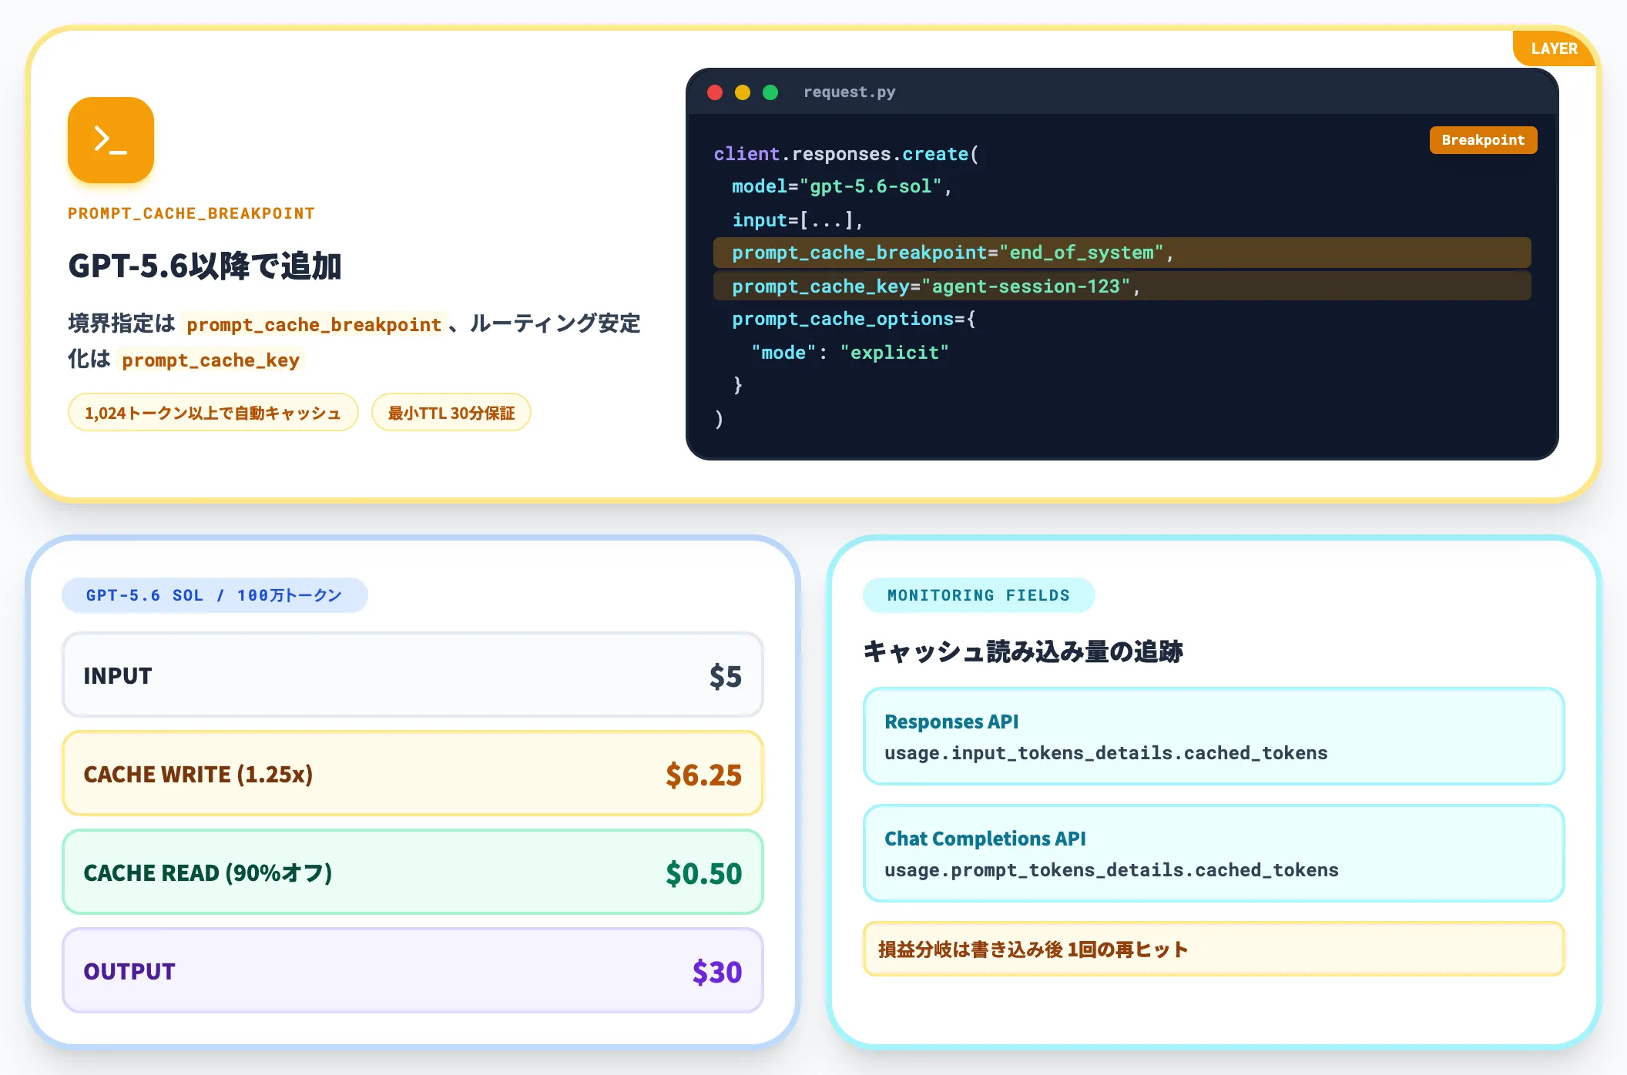1627x1075 pixels.
Task: Click usage.input_tokens_details.cached_tokens text
Action: click(1105, 753)
